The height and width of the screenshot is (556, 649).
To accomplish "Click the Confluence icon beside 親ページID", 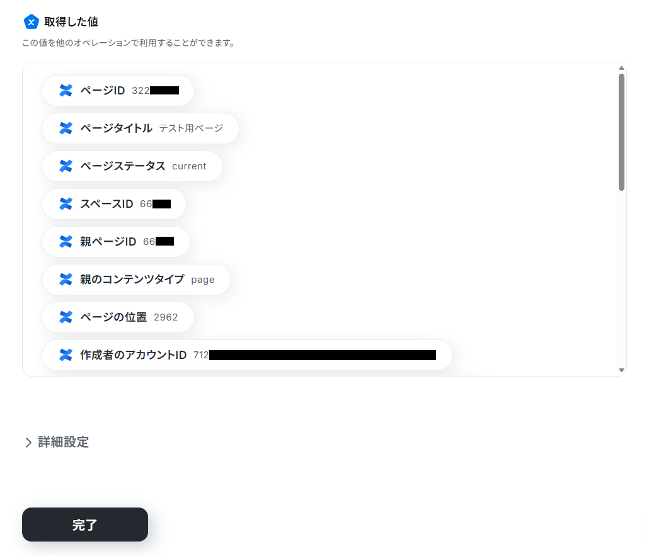I will (66, 242).
